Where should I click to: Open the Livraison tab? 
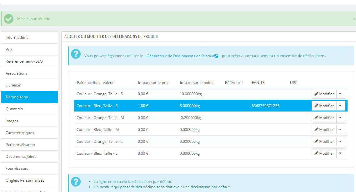coord(29,85)
